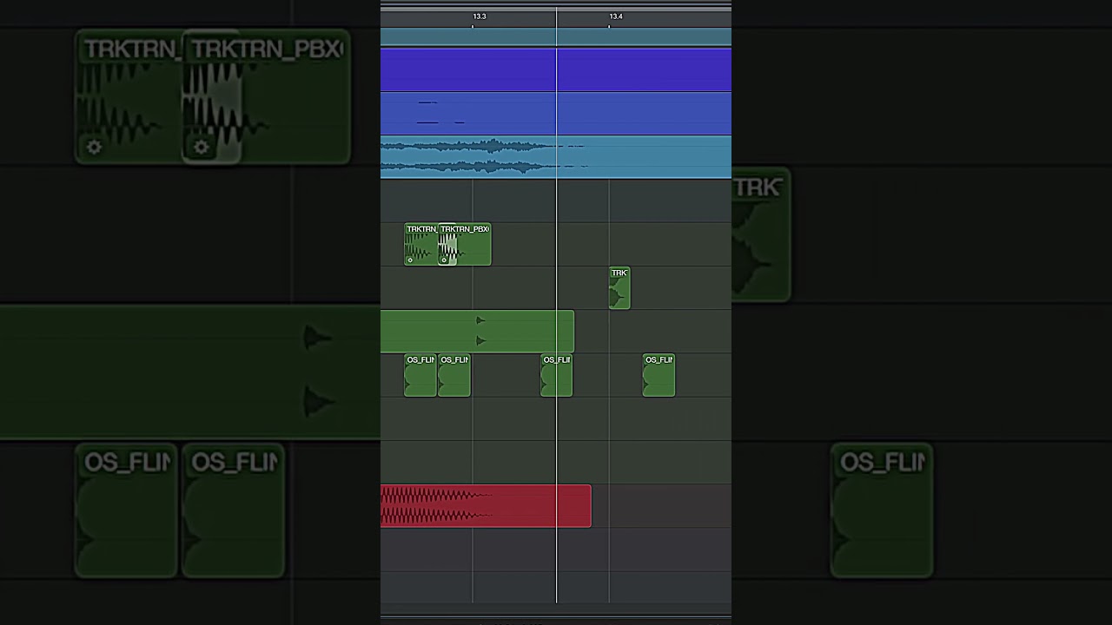1112x625 pixels.
Task: Select the blue MIDI region with notes
Action: tap(556, 113)
